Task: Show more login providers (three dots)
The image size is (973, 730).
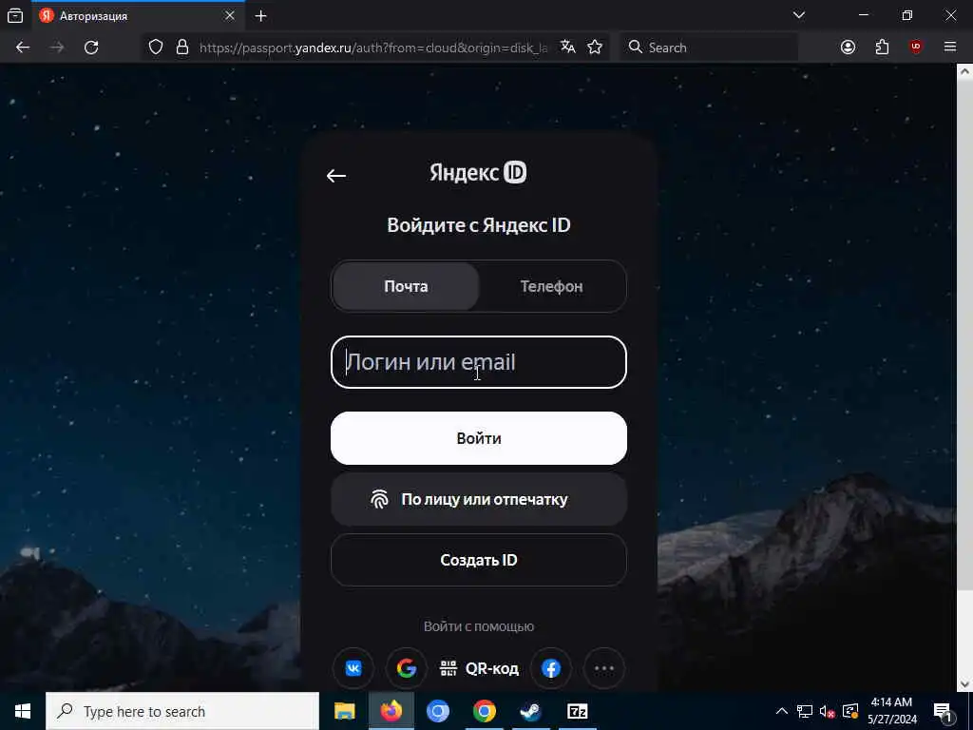Action: tap(603, 668)
